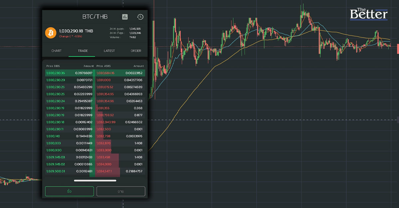
Task: Click the last price 1,030,290.18 THB
Action: [x=76, y=31]
